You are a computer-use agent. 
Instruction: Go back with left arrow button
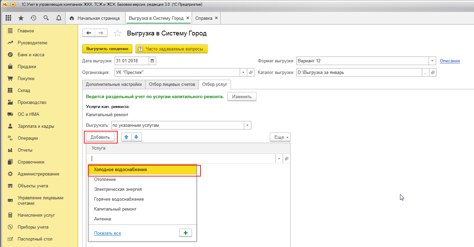click(x=89, y=33)
